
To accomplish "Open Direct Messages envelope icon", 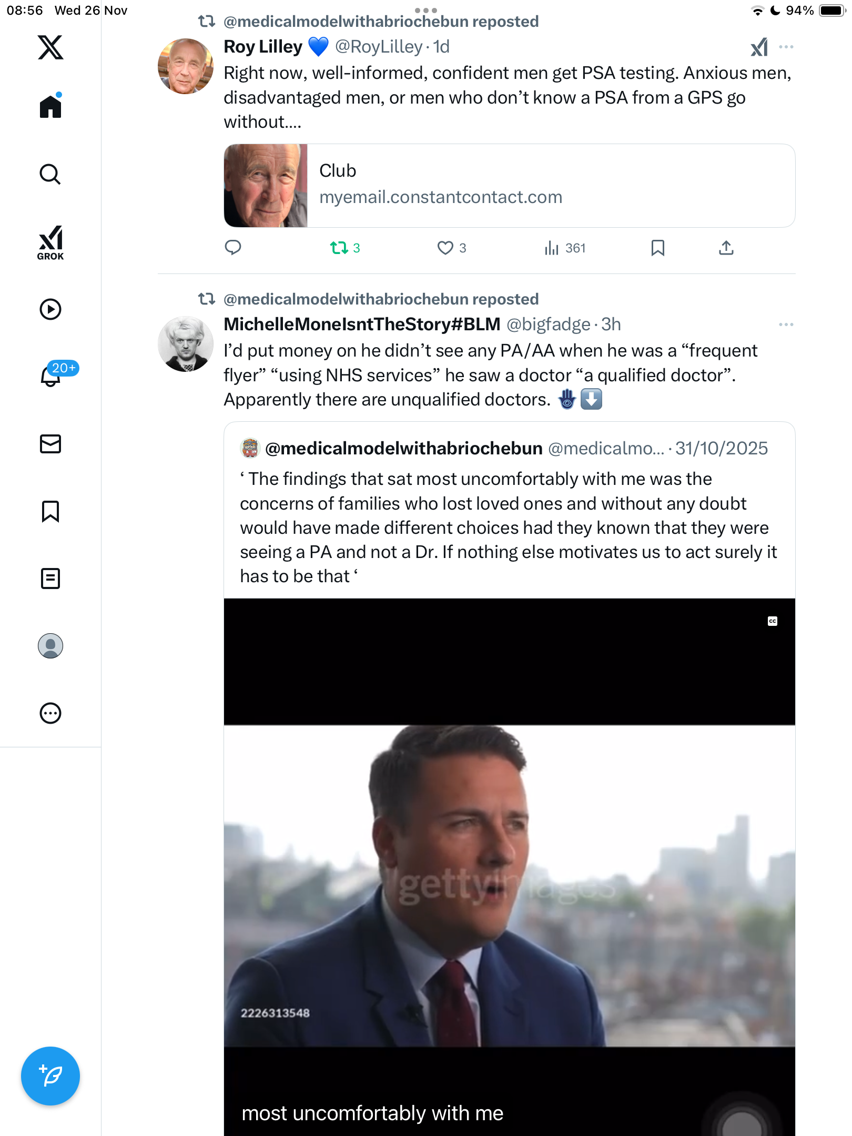I will pyautogui.click(x=50, y=444).
